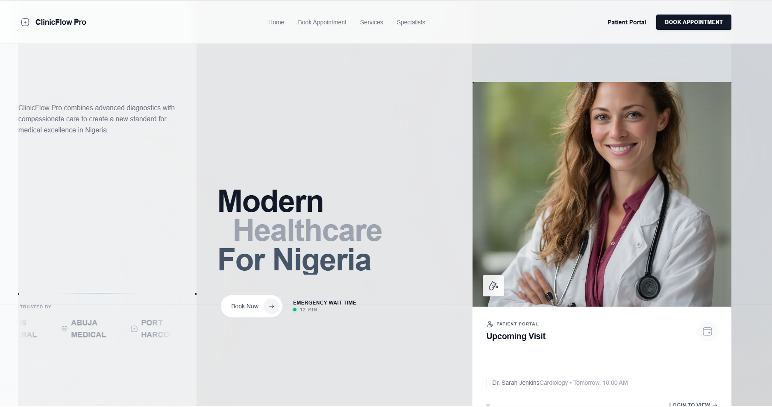772x407 pixels.
Task: Select Specialists in the top navigation
Action: (411, 22)
